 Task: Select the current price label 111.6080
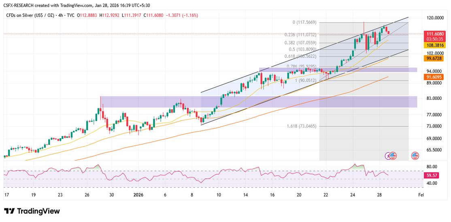click(435, 34)
